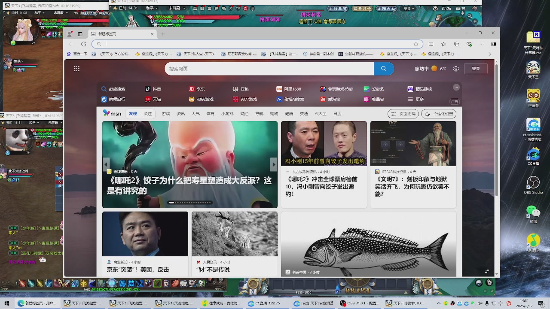Open 游戏 feed tab
Viewport: 550px width, 309px height.
coord(166,114)
